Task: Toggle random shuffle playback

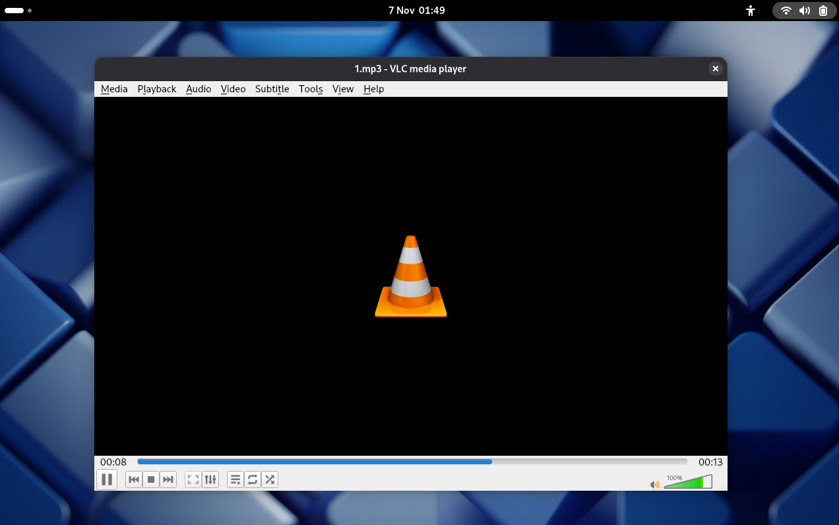Action: [270, 479]
